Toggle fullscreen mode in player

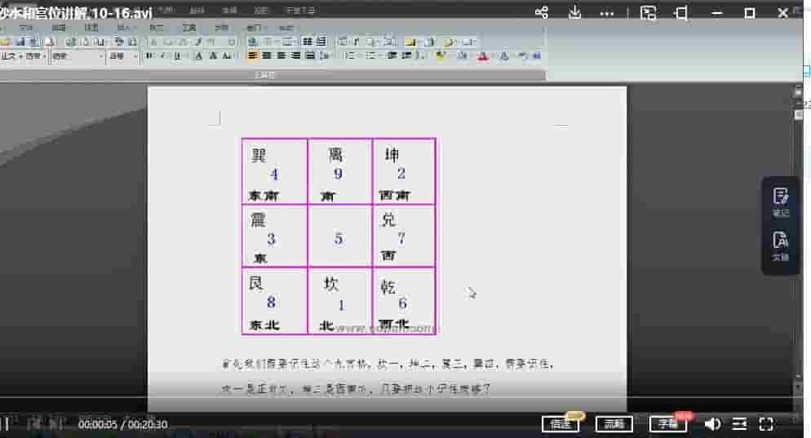tap(766, 423)
